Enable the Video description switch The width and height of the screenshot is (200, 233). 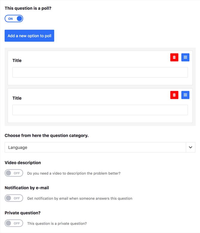14,173
